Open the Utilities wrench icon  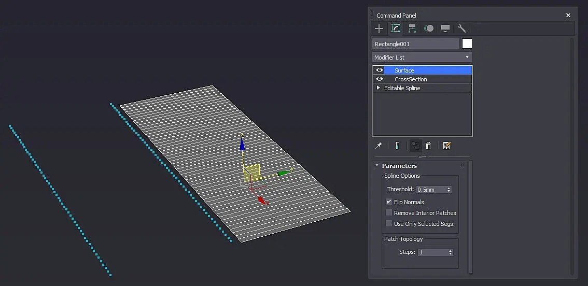coord(461,28)
